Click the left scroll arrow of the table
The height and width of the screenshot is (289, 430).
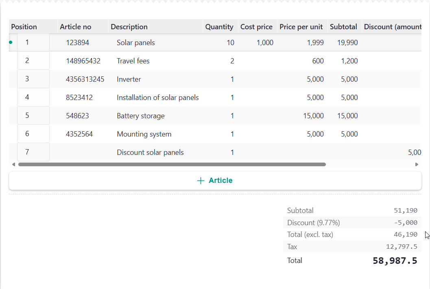(13, 165)
